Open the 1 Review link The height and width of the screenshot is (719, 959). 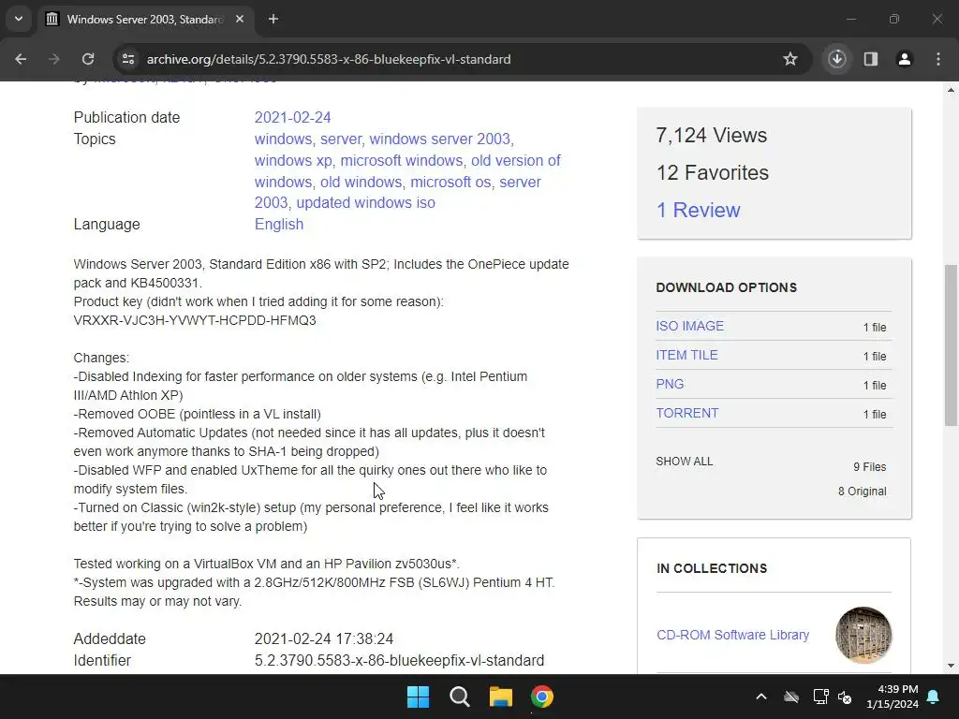(698, 210)
